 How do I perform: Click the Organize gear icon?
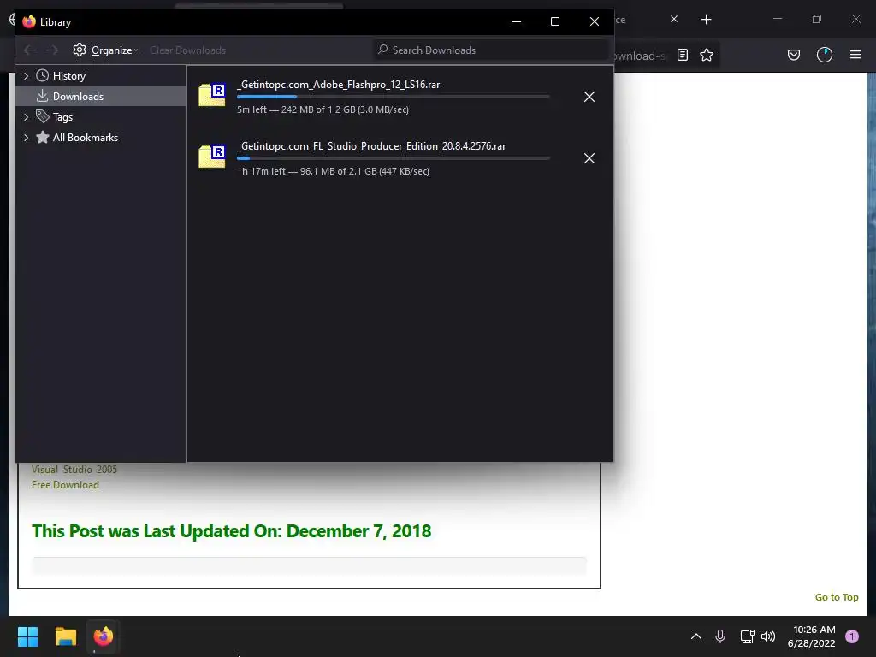(80, 50)
